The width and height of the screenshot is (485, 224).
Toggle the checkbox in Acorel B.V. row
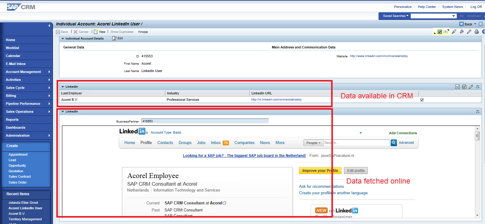click(422, 100)
